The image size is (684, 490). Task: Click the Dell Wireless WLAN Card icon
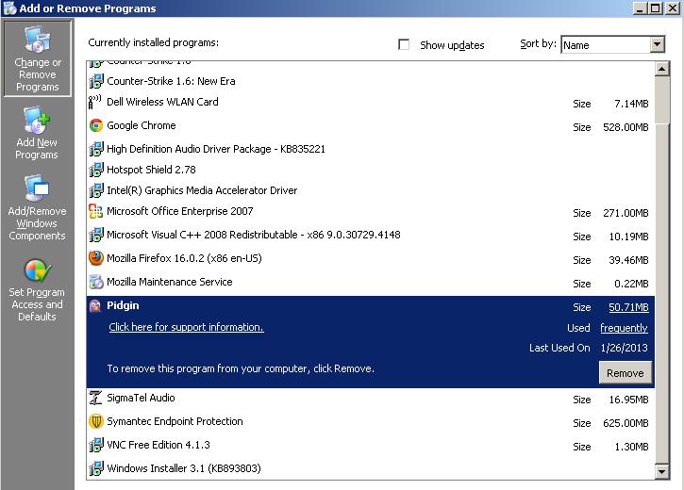point(95,102)
